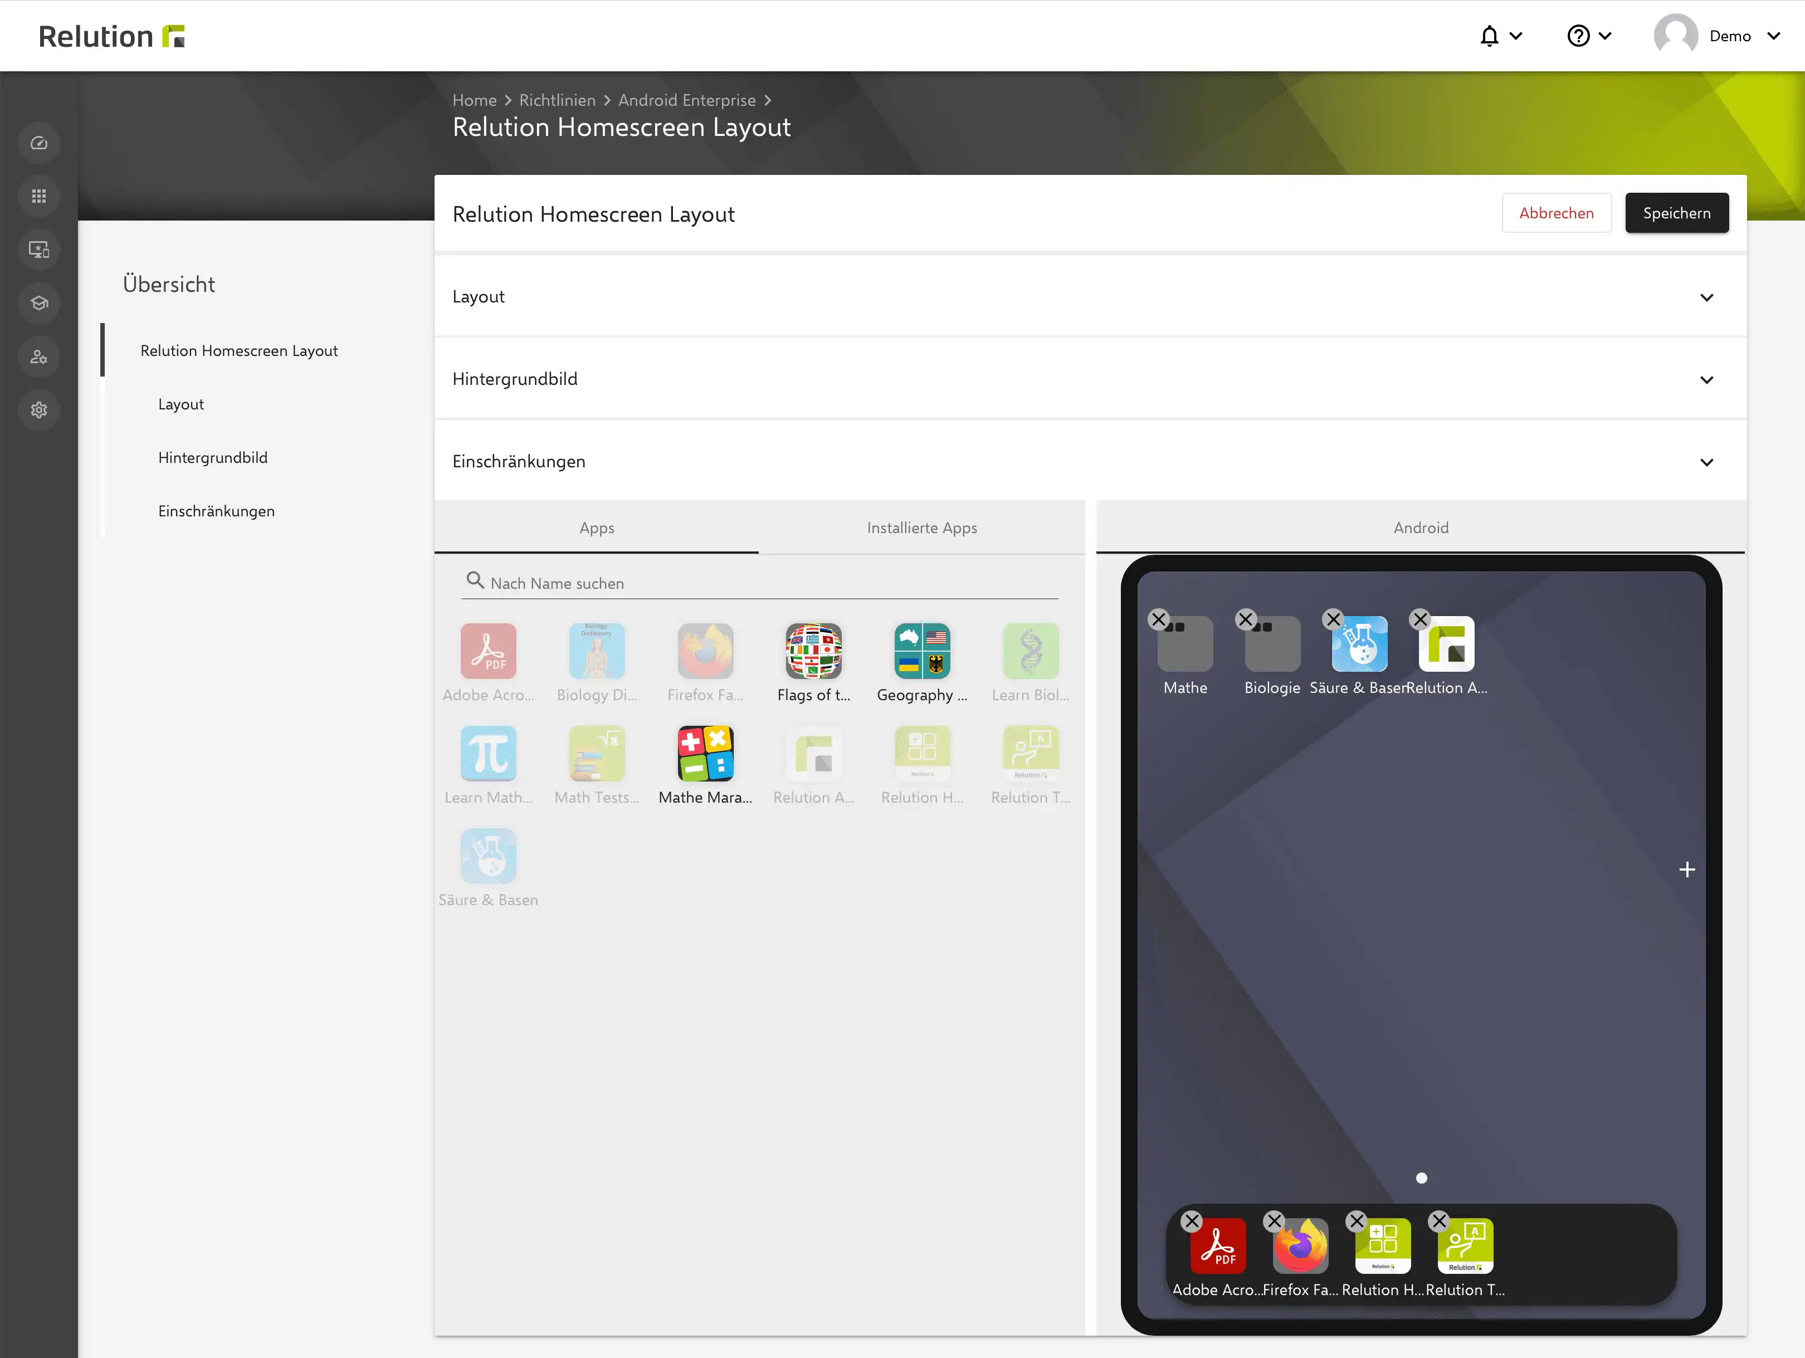Select the Android tab
This screenshot has width=1805, height=1358.
coord(1421,528)
